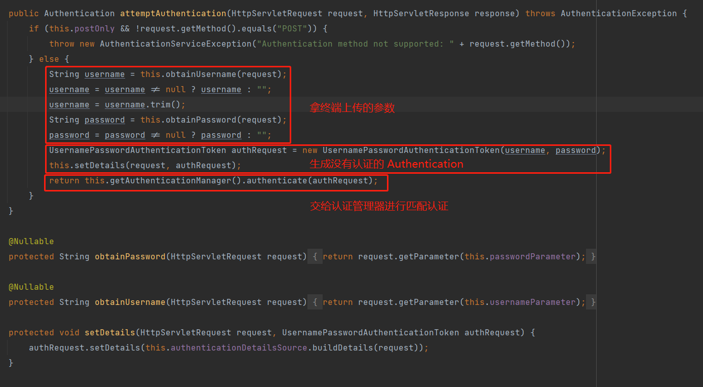
Task: Click the attemptAuthentication method name
Action: point(173,13)
